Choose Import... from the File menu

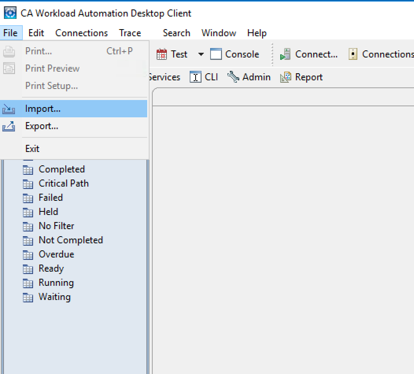(x=43, y=109)
